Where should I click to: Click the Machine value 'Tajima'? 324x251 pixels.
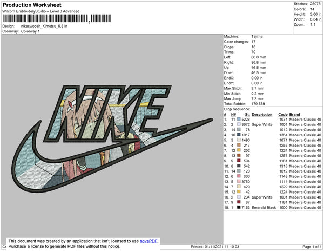(257, 36)
